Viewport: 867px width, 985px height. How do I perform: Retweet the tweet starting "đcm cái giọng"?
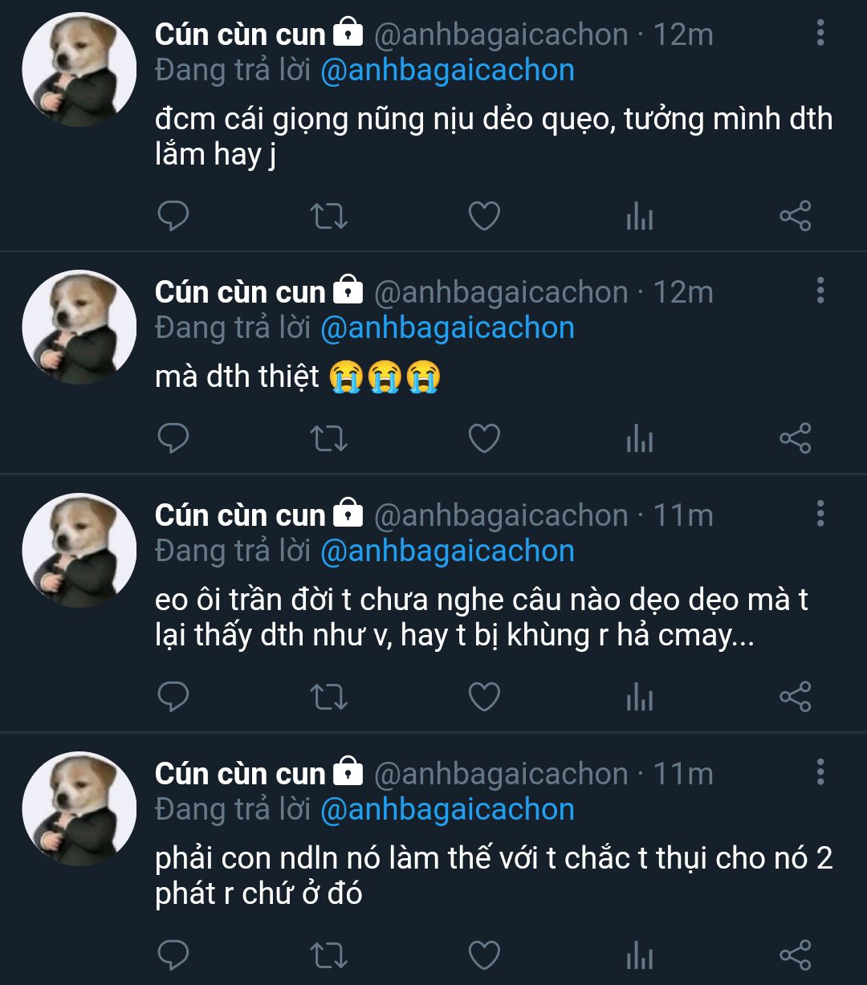coord(328,216)
